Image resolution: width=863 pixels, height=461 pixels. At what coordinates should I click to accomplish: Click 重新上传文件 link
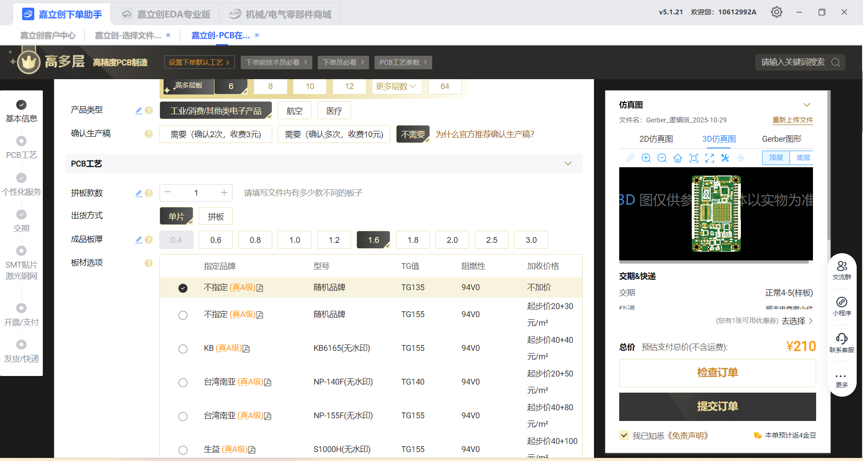(x=793, y=120)
